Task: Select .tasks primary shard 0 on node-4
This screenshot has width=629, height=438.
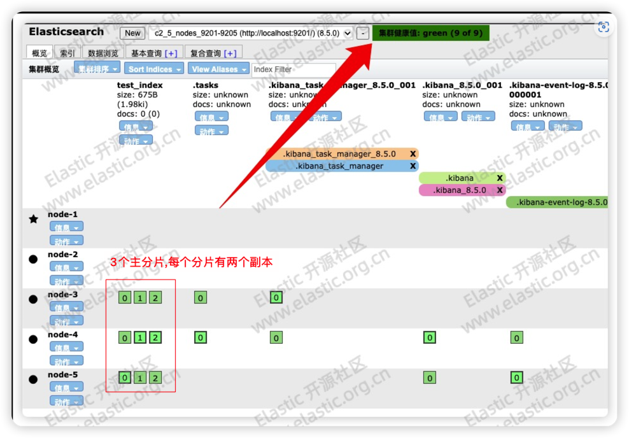Action: click(x=201, y=337)
